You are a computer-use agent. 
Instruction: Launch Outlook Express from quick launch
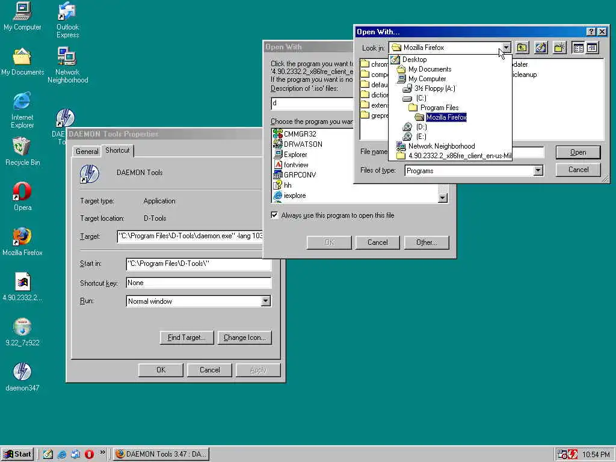tap(75, 454)
